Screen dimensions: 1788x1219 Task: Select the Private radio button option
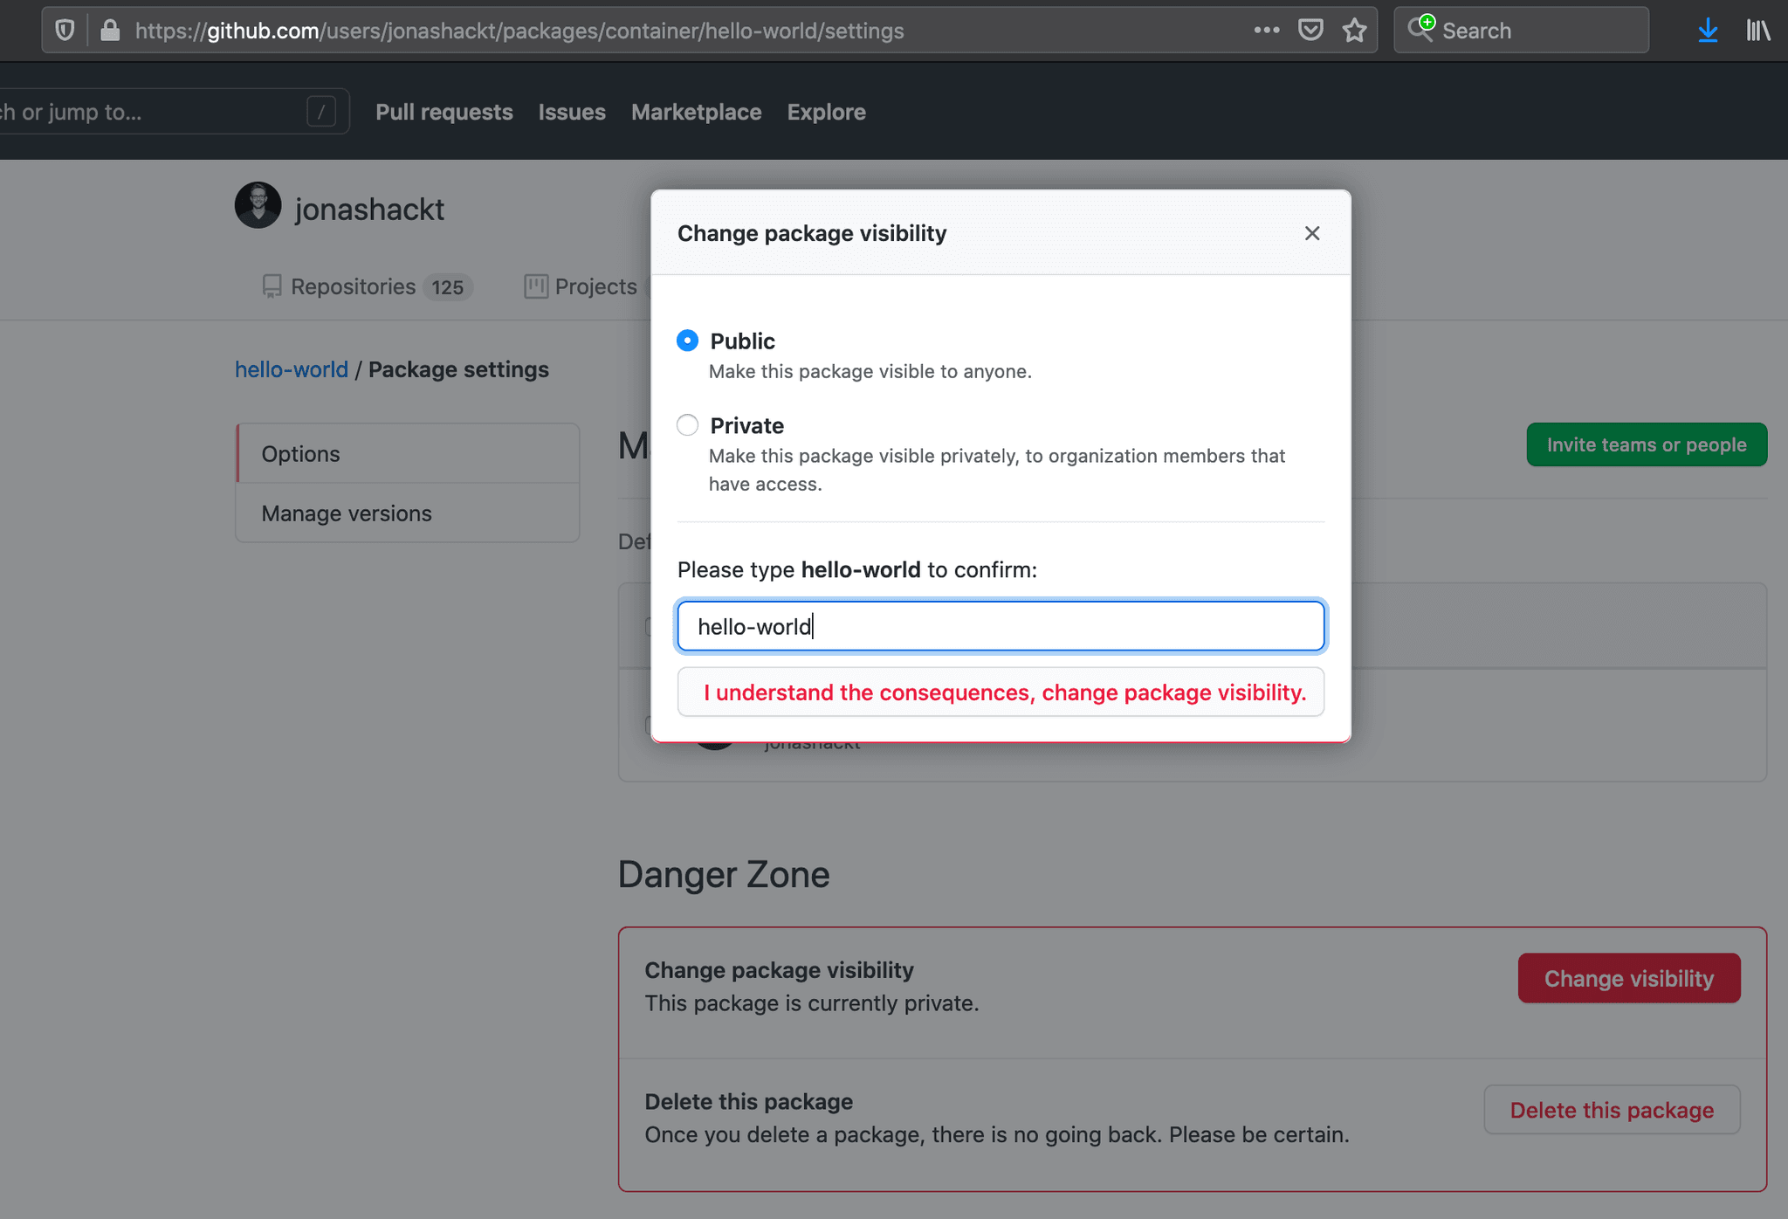coord(687,424)
